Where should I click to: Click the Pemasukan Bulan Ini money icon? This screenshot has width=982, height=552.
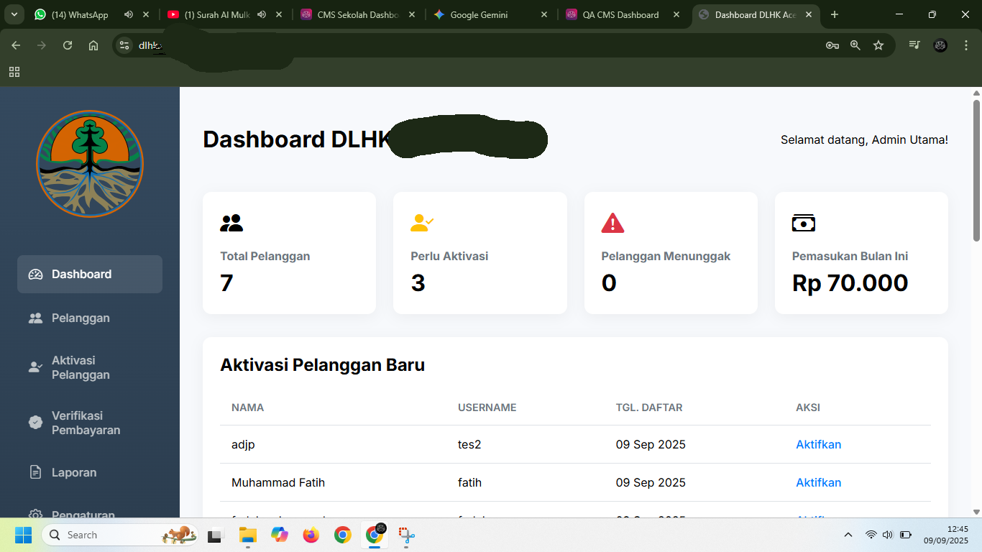[x=803, y=223]
